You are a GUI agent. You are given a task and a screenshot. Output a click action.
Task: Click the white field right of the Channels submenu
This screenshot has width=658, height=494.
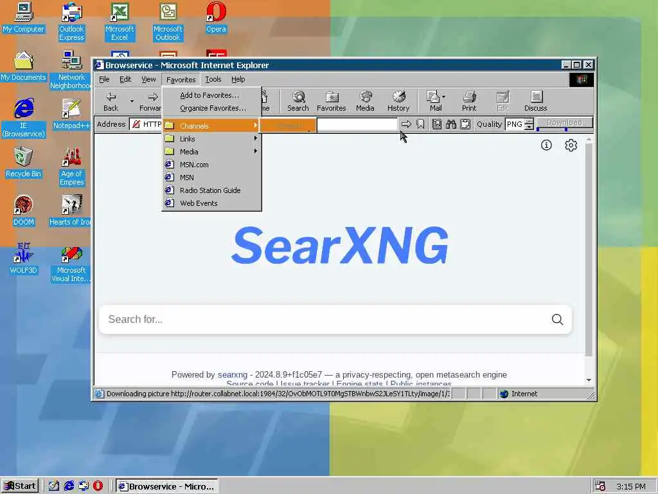pyautogui.click(x=357, y=124)
